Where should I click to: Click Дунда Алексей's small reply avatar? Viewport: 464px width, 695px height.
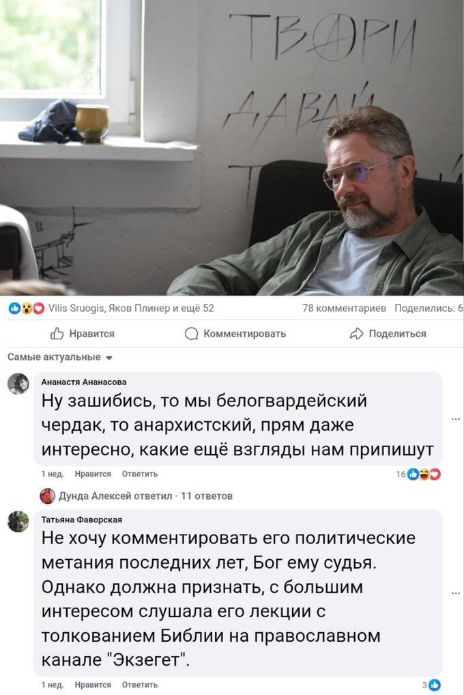47,496
